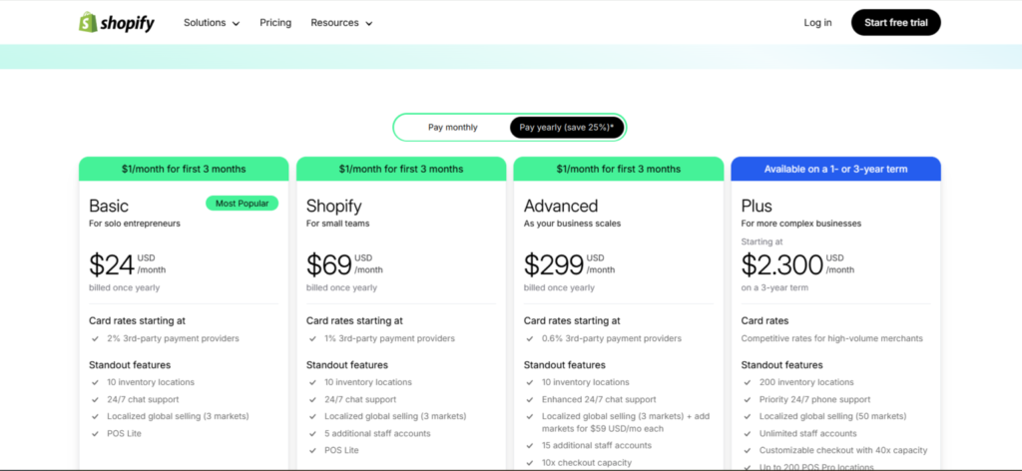Click the blue Available on 1- or 3-year term banner

[835, 169]
